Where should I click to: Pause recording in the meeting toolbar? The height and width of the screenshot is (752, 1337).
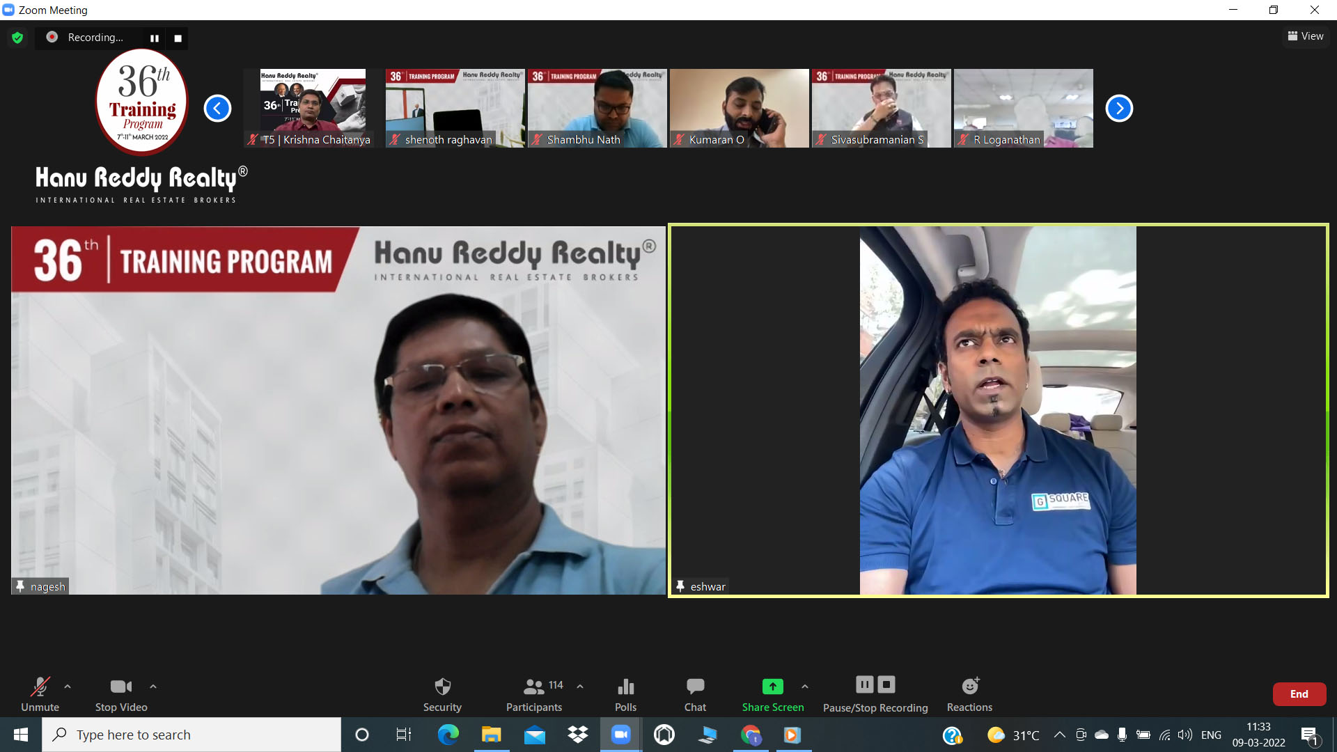point(864,684)
